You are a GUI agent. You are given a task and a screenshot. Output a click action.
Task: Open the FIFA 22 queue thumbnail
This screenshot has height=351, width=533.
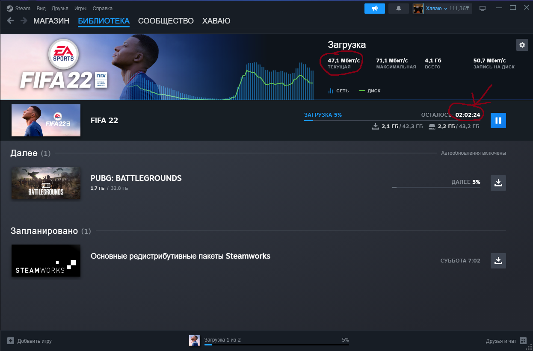(46, 120)
